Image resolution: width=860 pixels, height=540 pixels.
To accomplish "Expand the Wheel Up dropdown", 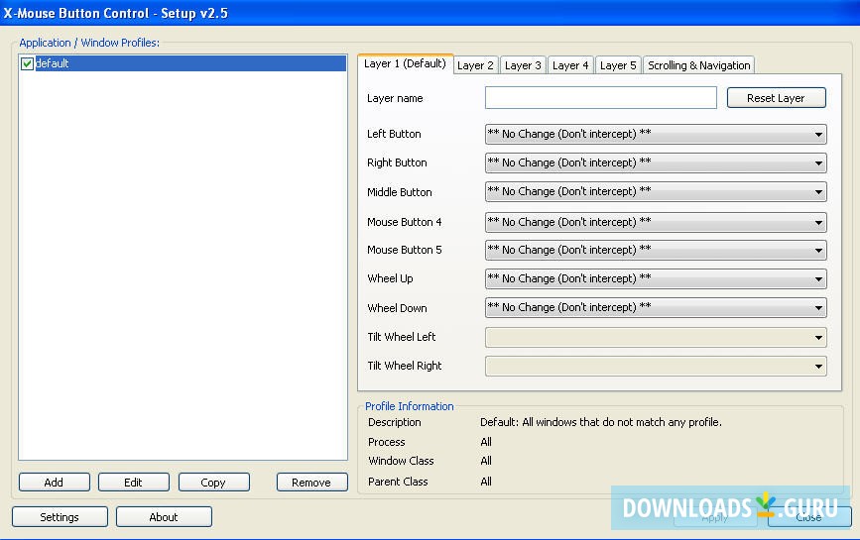I will pos(656,278).
